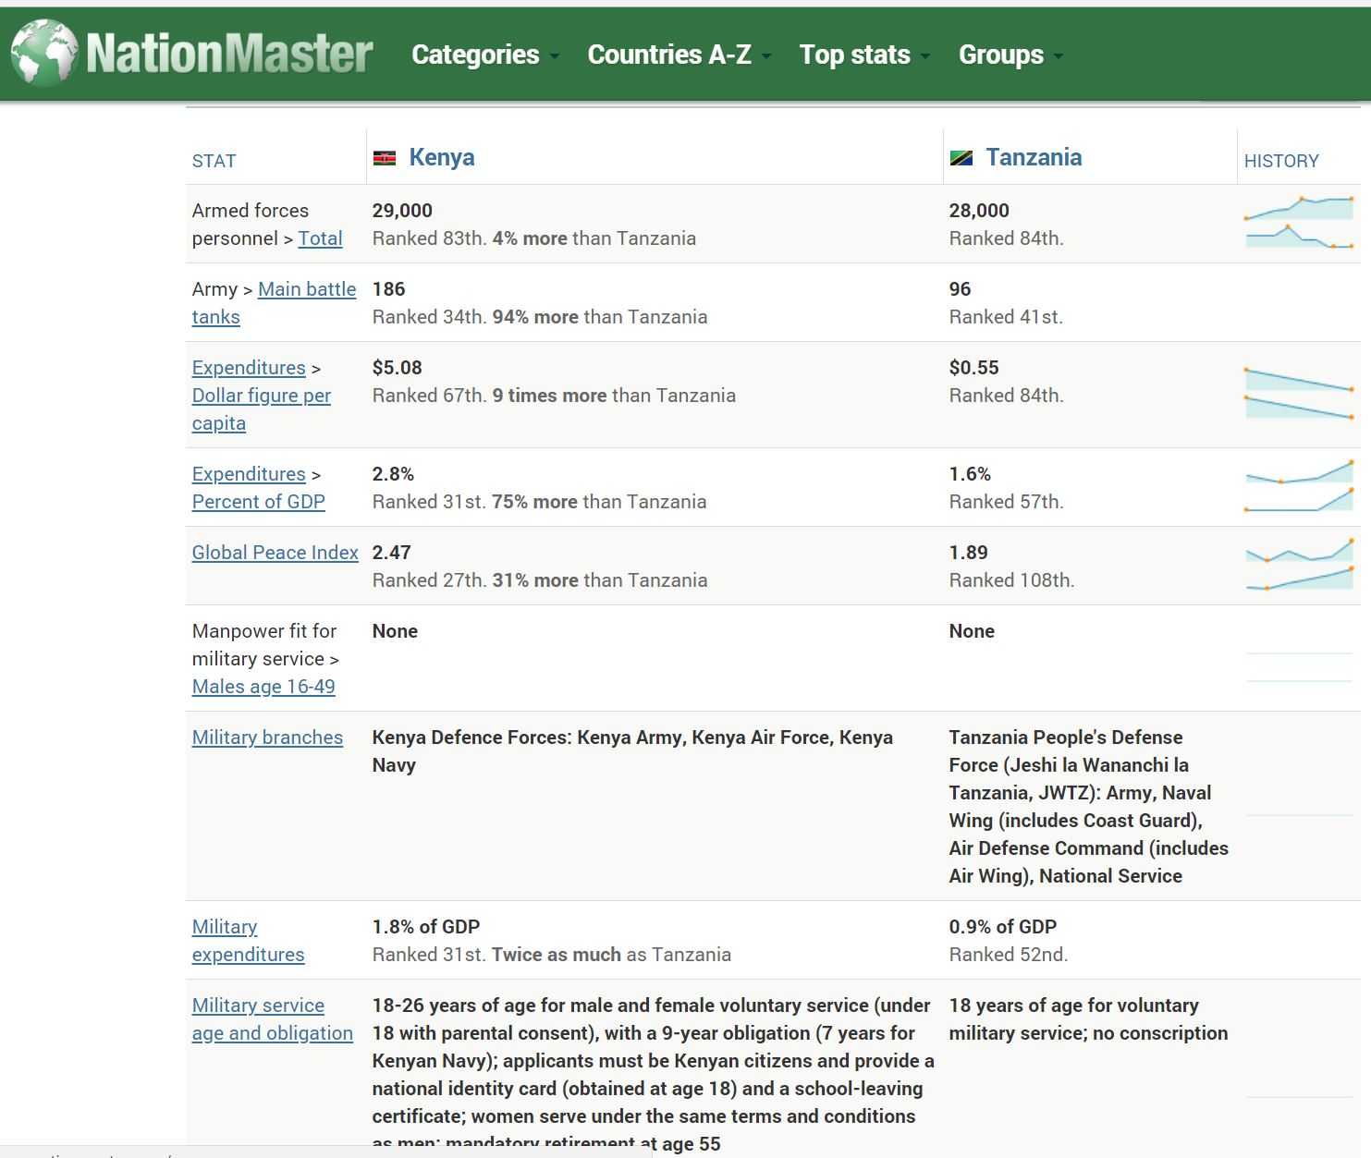Screen dimensions: 1371x1158
Task: Follow the Males age 16-49 link
Action: pos(263,687)
